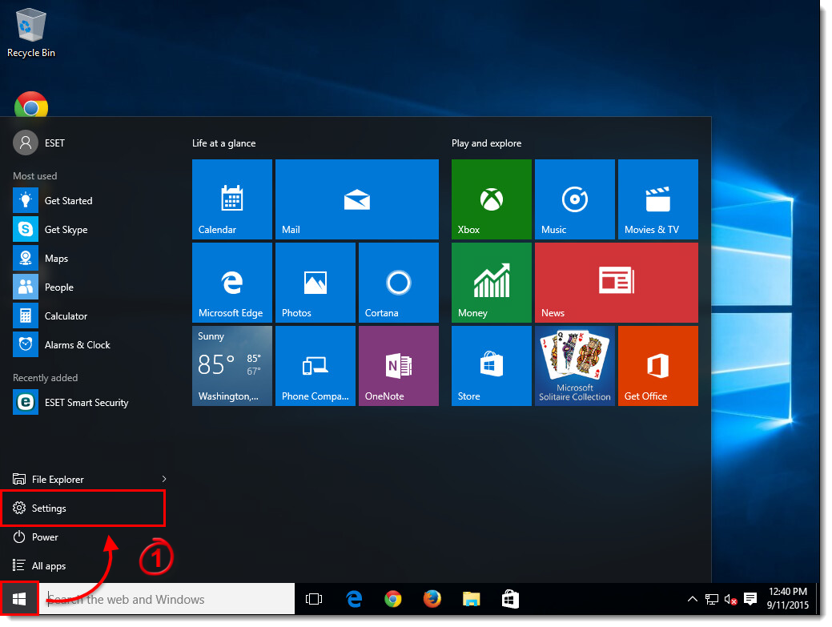Open the Movies & TV tile
This screenshot has width=832, height=627.
(658, 199)
